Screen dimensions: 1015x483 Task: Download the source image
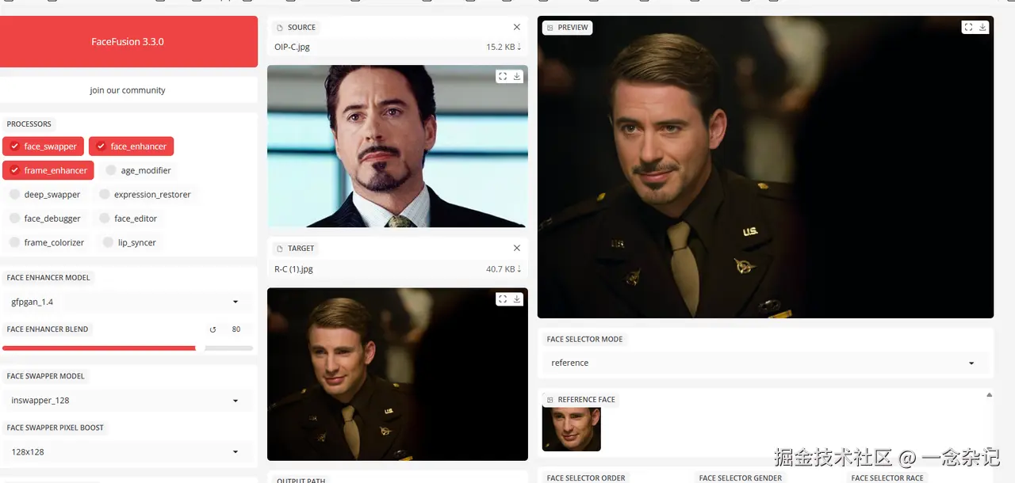[517, 76]
